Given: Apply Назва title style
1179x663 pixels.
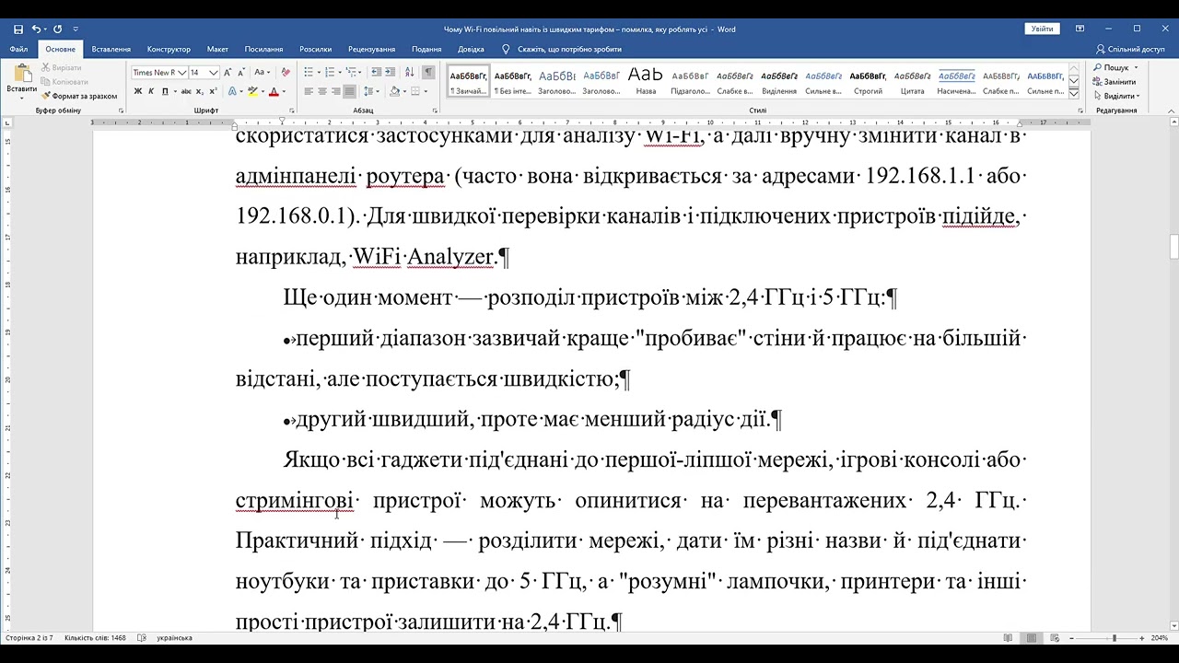Looking at the screenshot, I should click(646, 81).
